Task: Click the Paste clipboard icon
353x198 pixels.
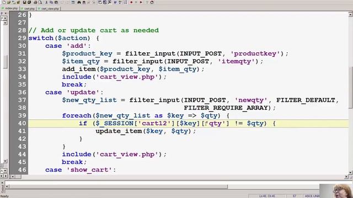Action: pos(56,2)
